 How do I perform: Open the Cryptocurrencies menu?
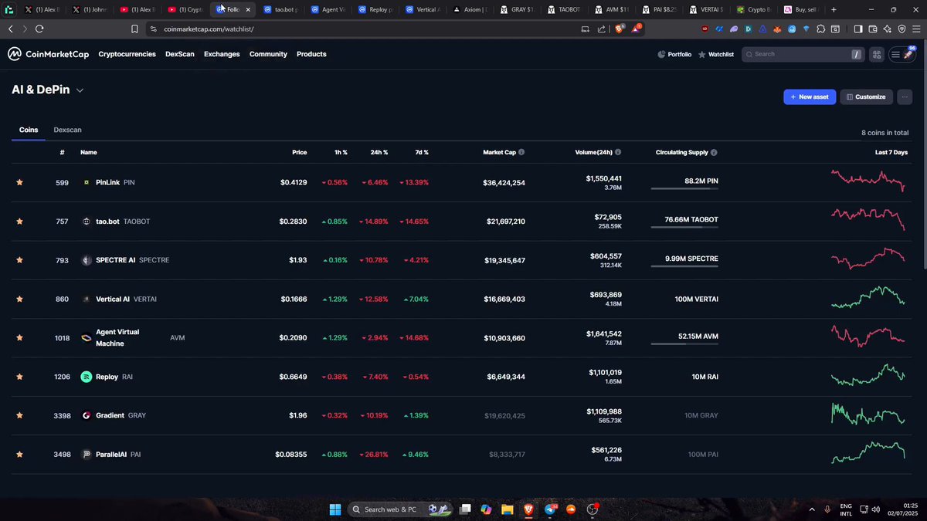pyautogui.click(x=127, y=54)
